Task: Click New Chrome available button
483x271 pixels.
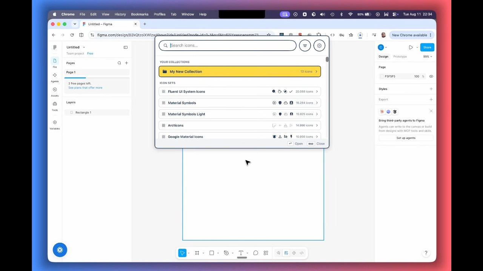Action: tap(412, 35)
